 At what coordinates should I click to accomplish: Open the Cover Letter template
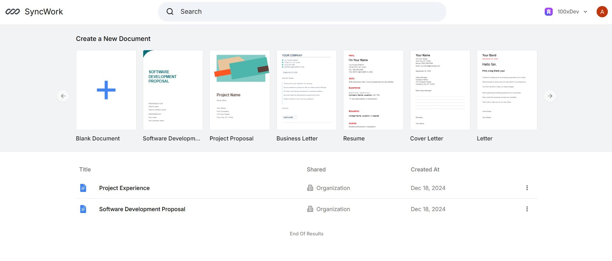pyautogui.click(x=440, y=90)
